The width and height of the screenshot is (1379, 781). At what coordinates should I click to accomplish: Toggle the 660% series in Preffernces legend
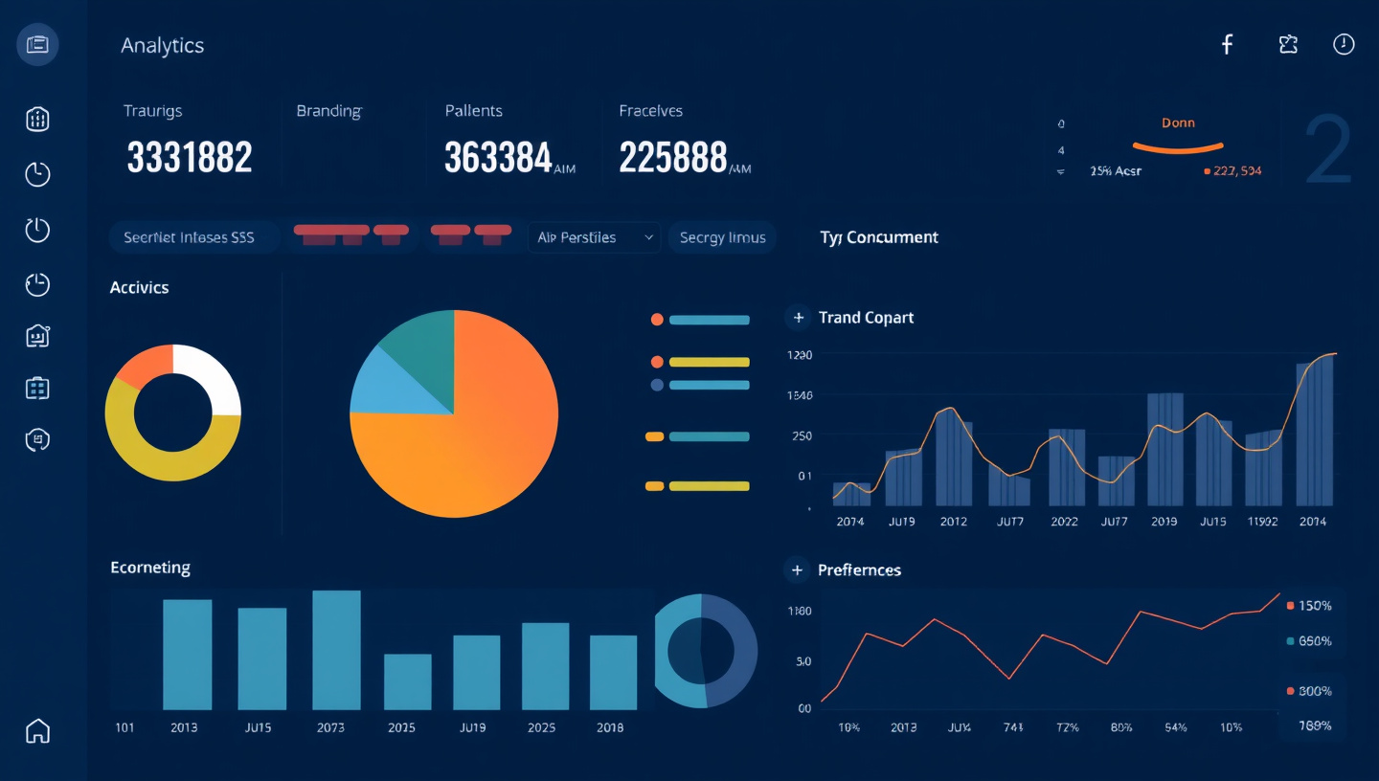pyautogui.click(x=1309, y=641)
